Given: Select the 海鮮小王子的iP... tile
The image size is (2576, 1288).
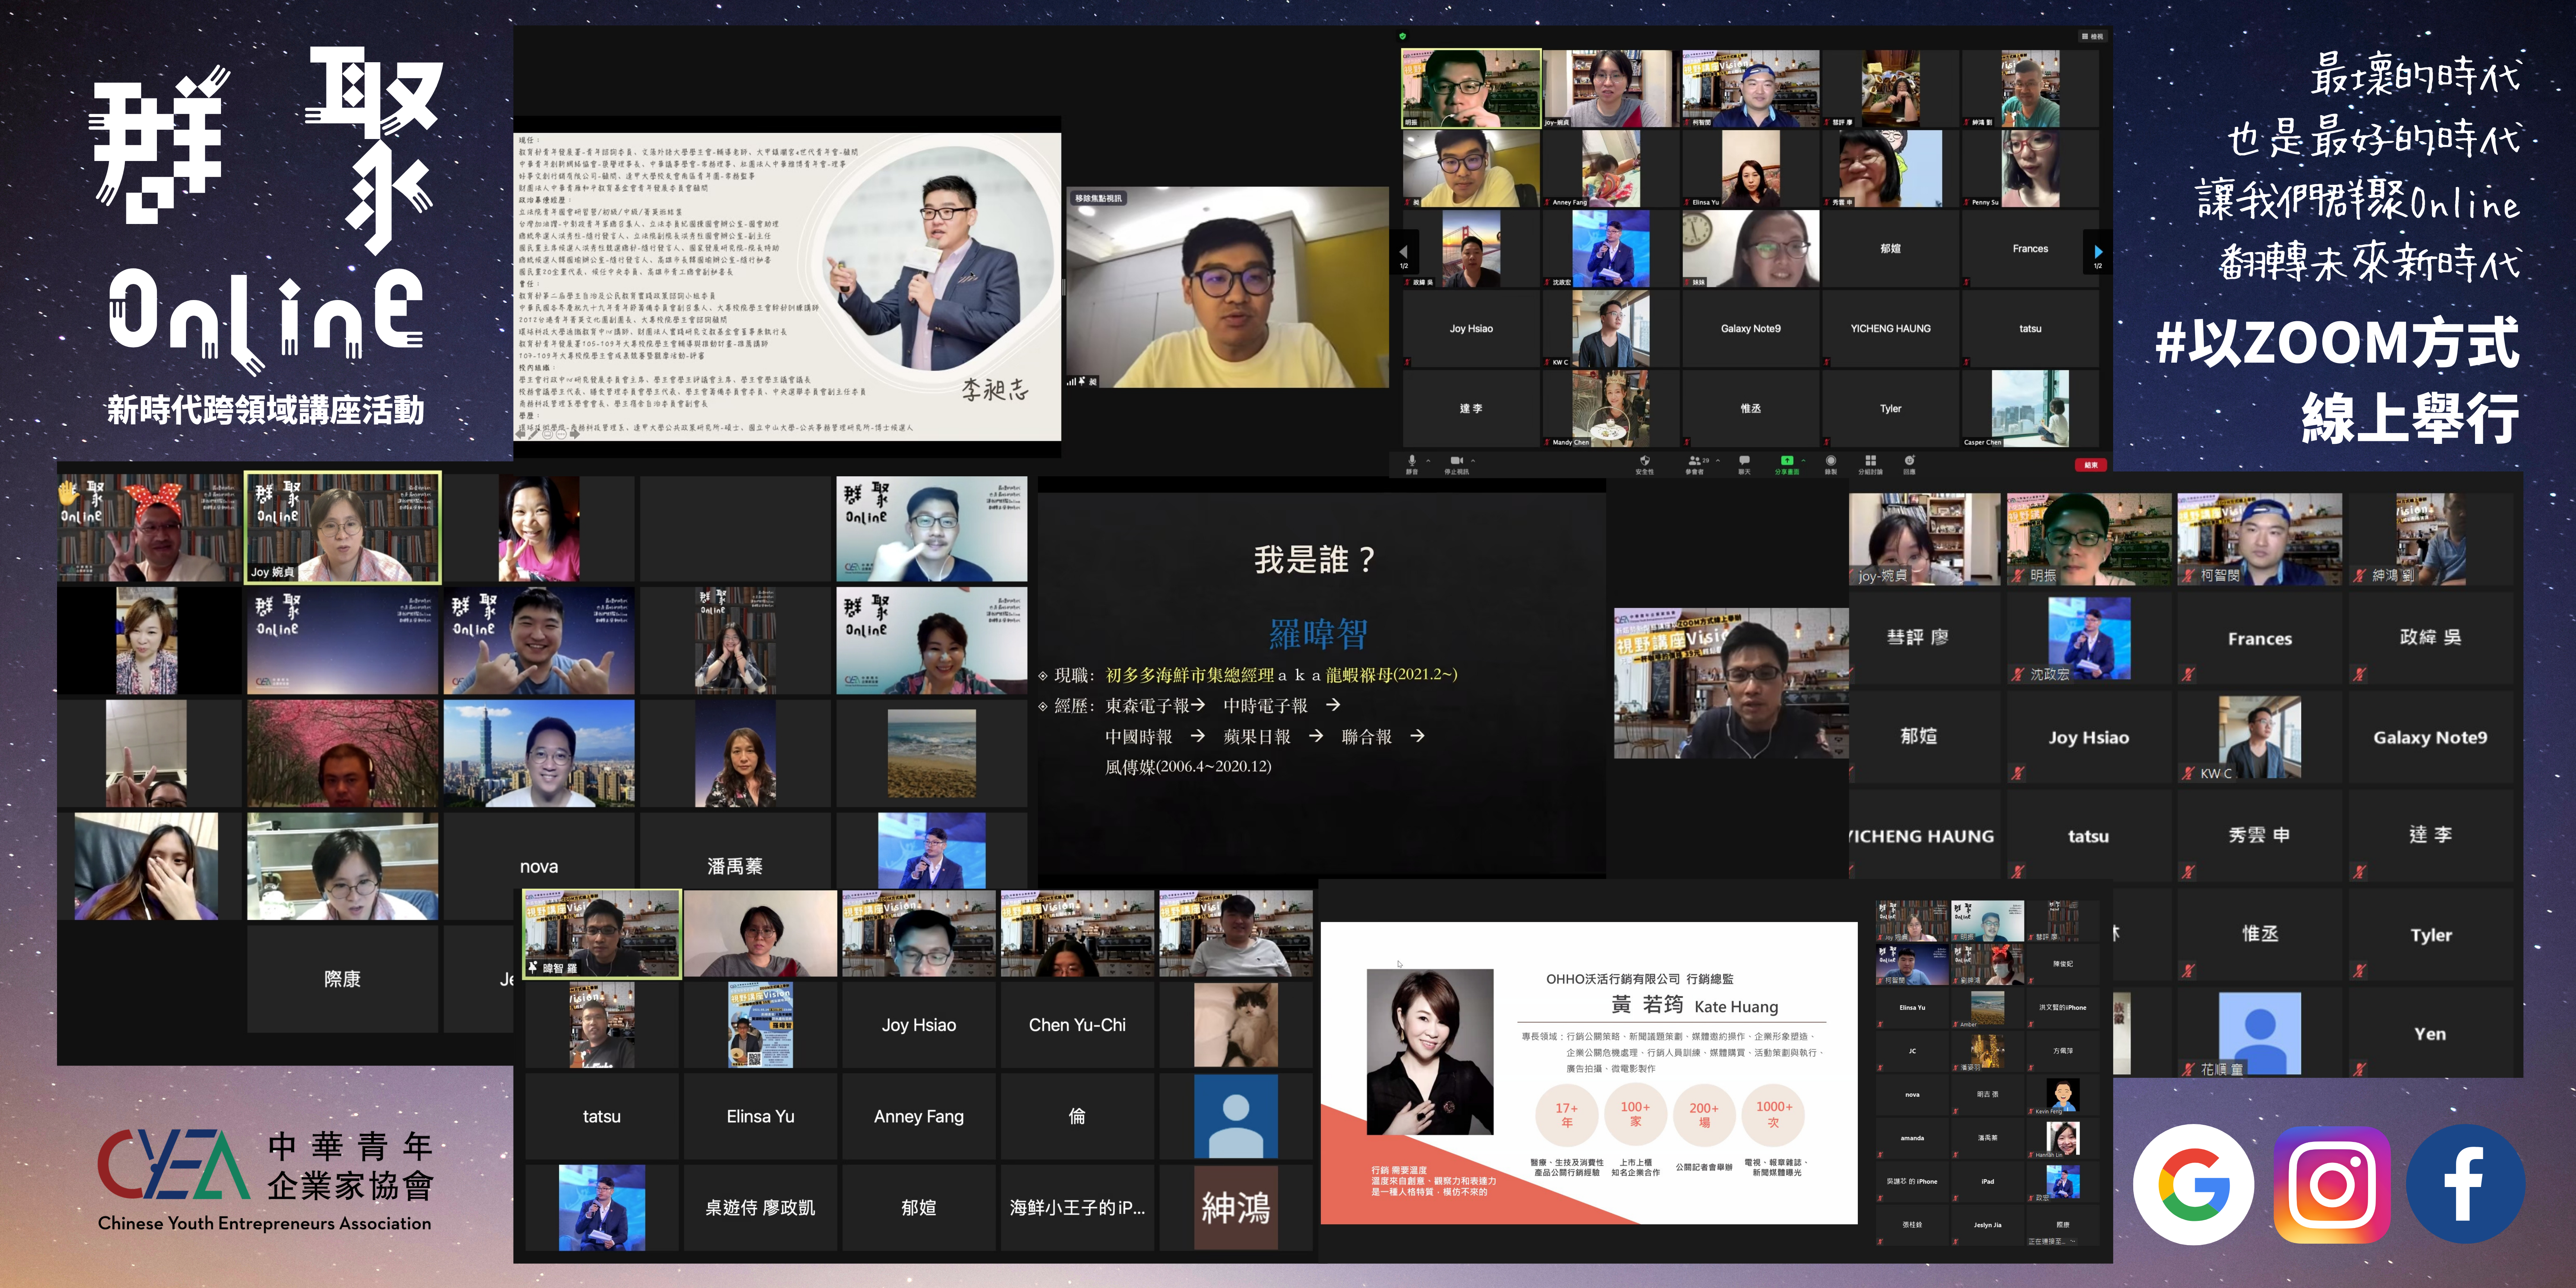Looking at the screenshot, I should [1077, 1208].
